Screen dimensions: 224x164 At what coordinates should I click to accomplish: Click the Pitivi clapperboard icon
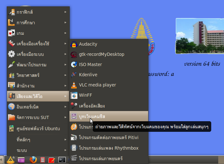tap(74, 137)
